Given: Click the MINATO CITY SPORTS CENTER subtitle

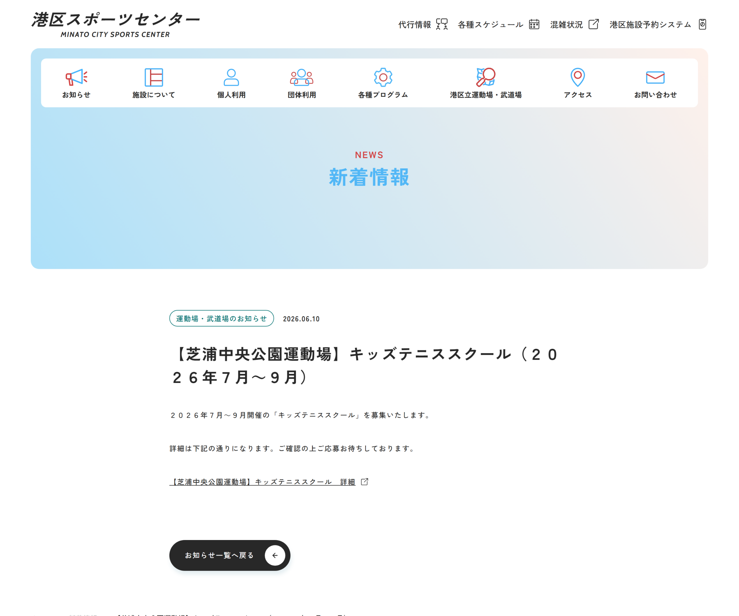Looking at the screenshot, I should (x=115, y=34).
